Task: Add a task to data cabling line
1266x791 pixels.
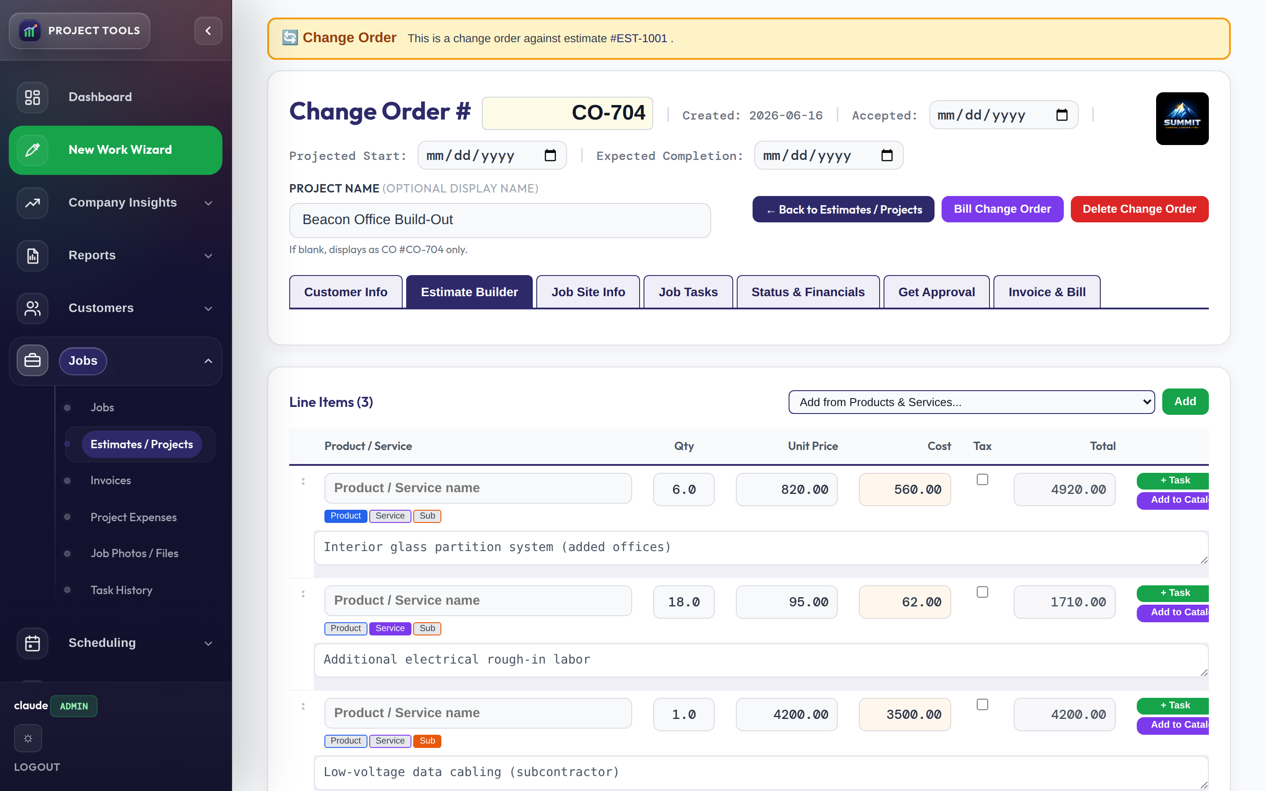Action: 1173,705
